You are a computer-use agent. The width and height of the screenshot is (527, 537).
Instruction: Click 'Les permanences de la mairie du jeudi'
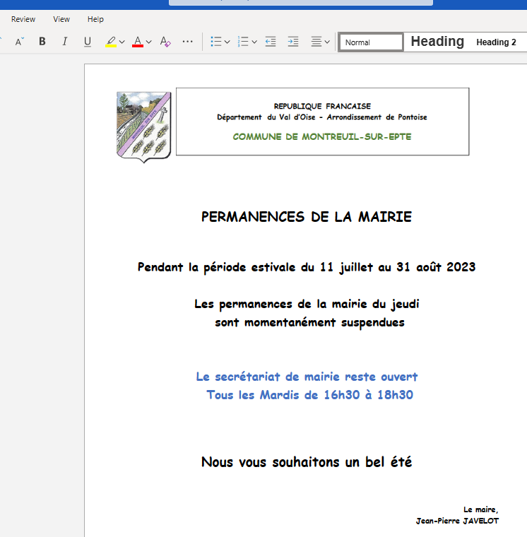[x=307, y=304]
